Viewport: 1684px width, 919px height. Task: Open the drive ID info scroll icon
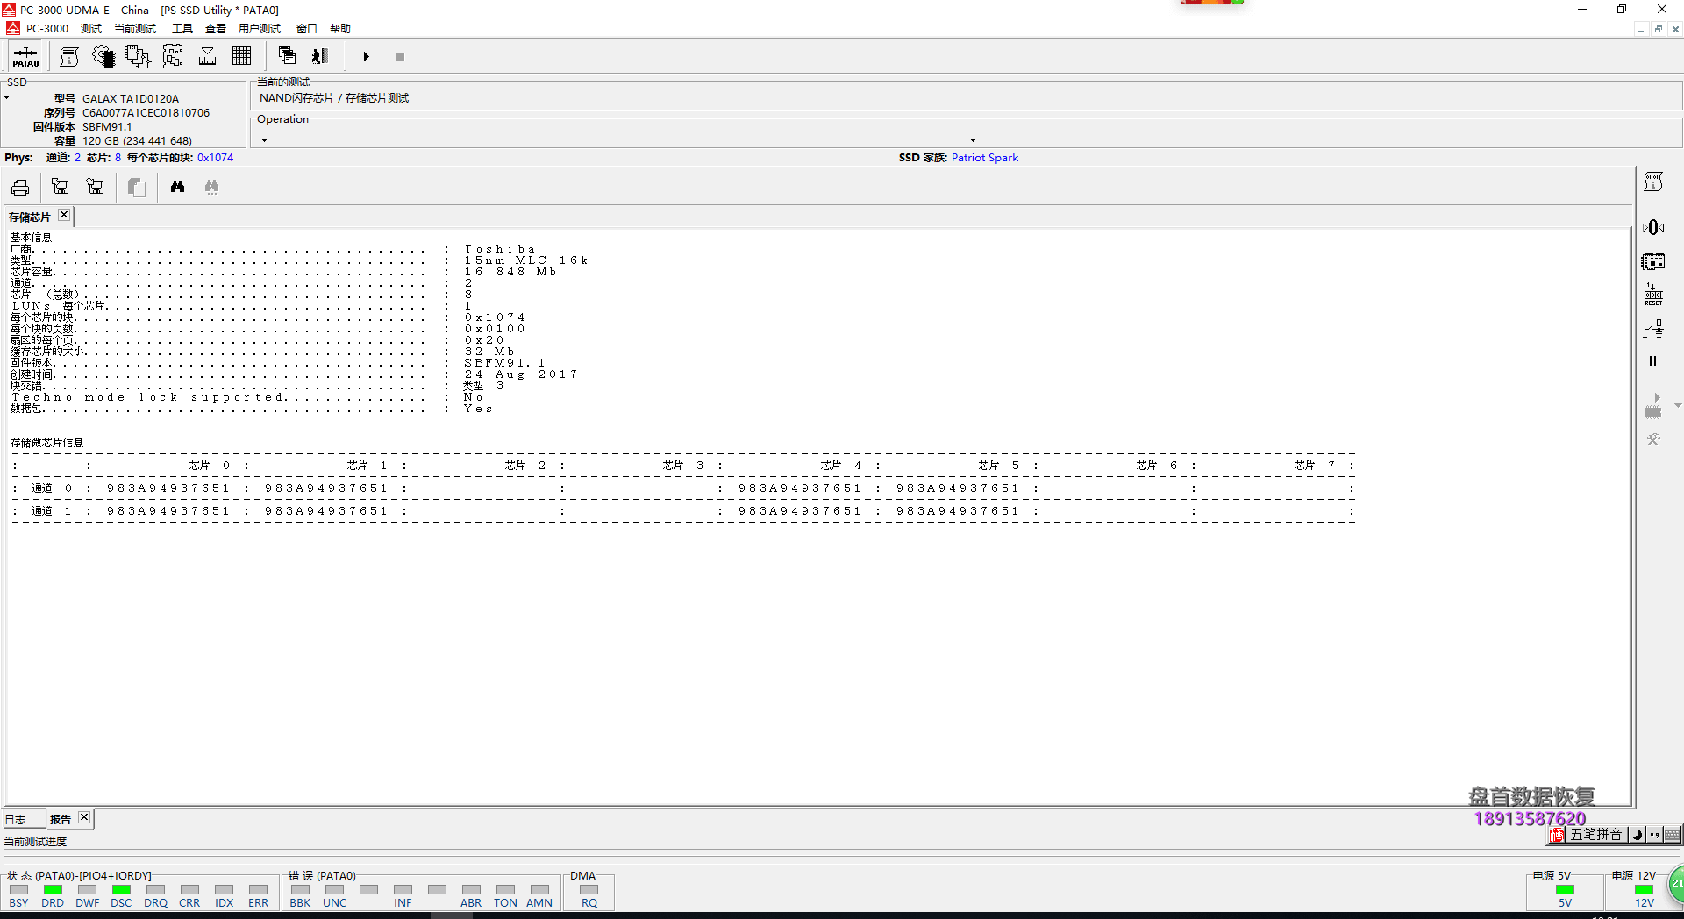point(69,57)
